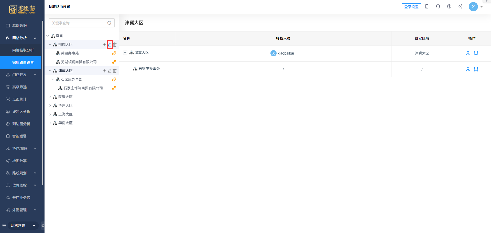Click the 关键字查询 search input field
The width and height of the screenshot is (491, 233).
click(78, 23)
